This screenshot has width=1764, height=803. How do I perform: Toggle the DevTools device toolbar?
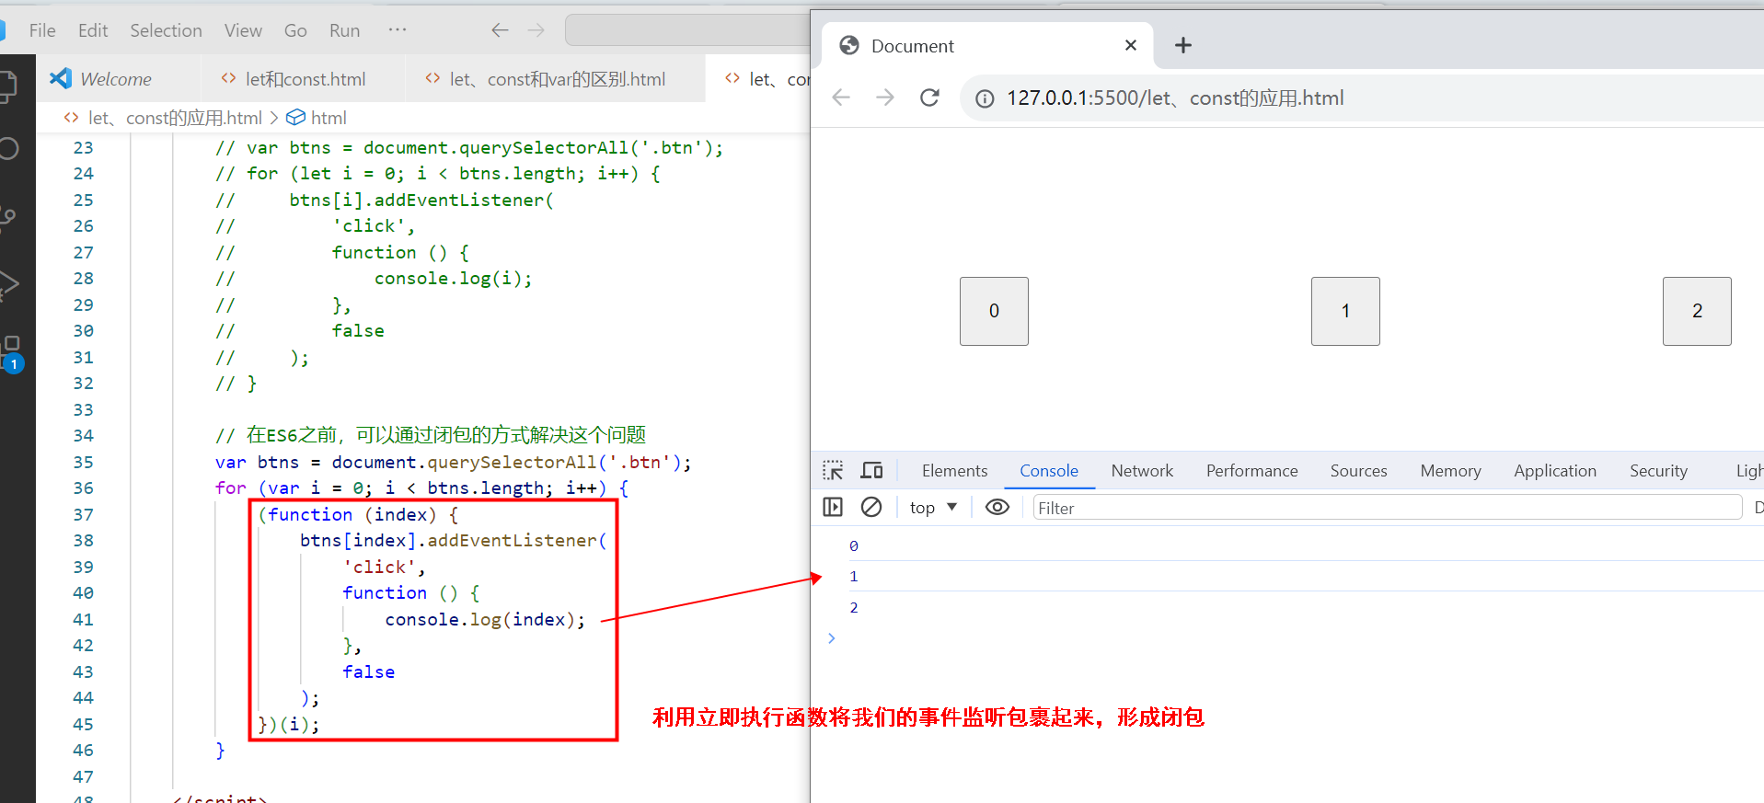click(x=871, y=471)
